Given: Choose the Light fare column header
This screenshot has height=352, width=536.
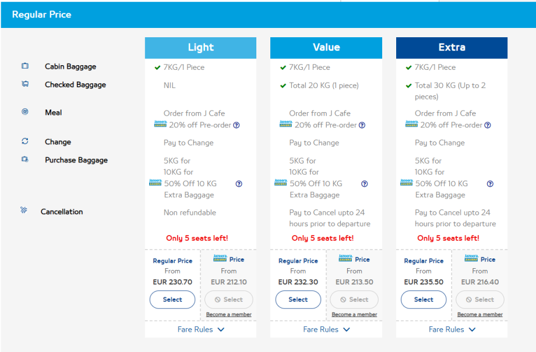Looking at the screenshot, I should (200, 48).
